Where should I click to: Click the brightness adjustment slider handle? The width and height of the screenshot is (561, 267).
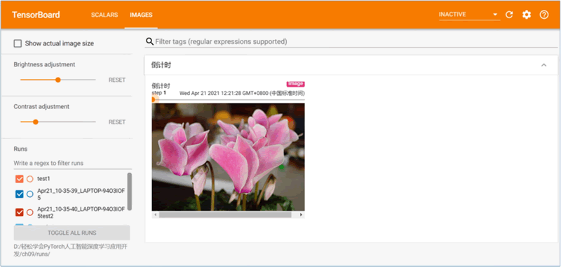pos(58,80)
